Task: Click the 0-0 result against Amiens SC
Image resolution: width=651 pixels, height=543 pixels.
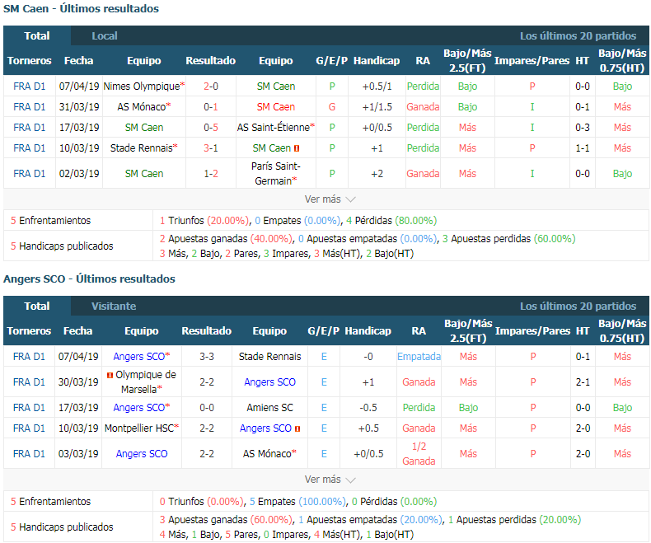Action: coord(207,408)
